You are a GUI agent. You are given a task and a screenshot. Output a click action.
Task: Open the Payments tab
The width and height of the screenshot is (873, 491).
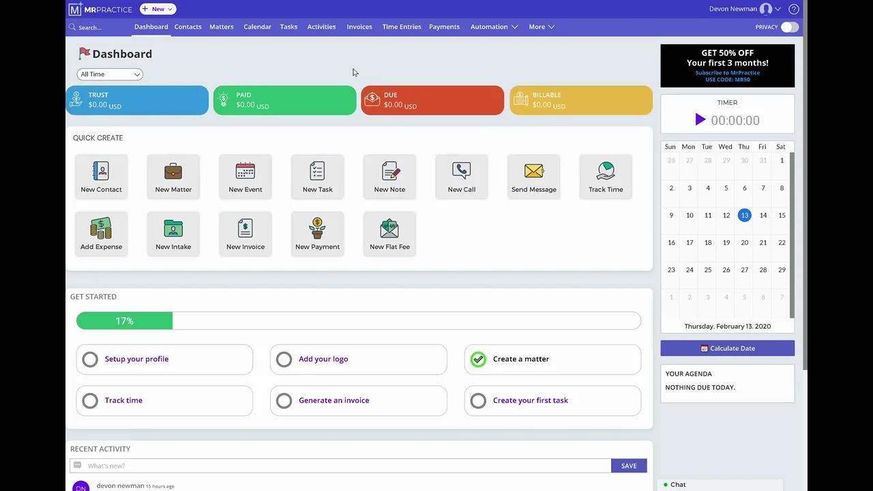coord(444,27)
